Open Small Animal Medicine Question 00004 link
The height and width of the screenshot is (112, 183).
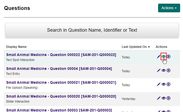coord(59,69)
